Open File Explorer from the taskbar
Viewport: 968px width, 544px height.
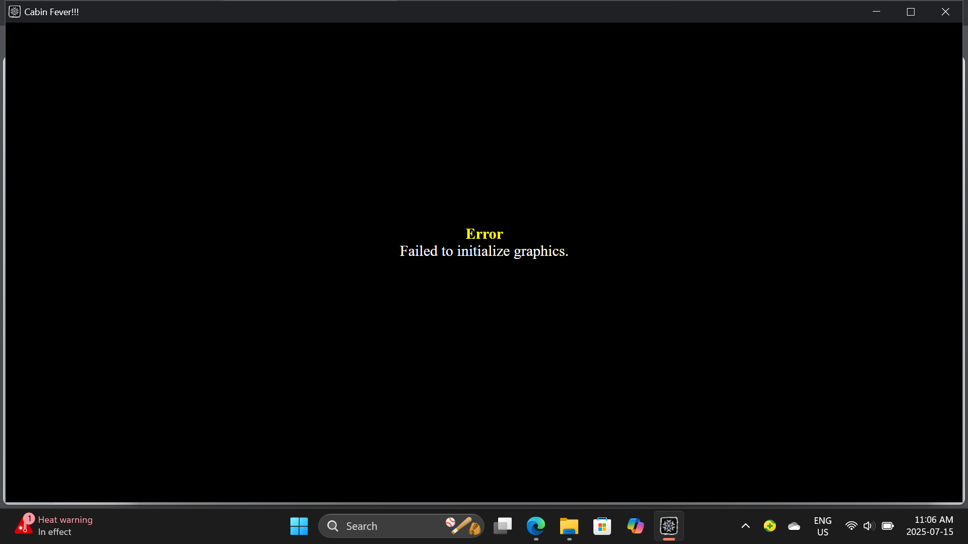point(569,526)
